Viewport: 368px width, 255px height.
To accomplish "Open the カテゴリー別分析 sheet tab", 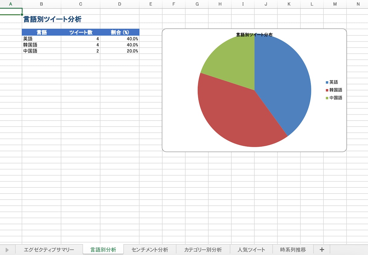I will point(203,250).
